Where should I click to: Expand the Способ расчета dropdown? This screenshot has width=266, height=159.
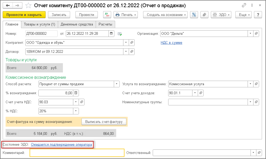116,84
